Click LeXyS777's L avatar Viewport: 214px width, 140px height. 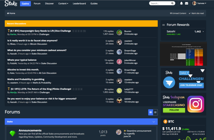tap(119, 91)
